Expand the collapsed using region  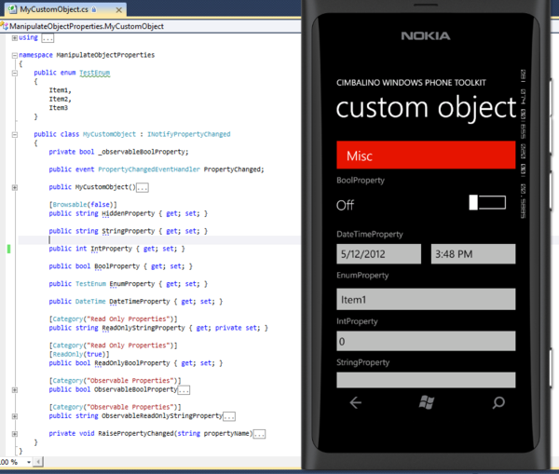point(15,38)
